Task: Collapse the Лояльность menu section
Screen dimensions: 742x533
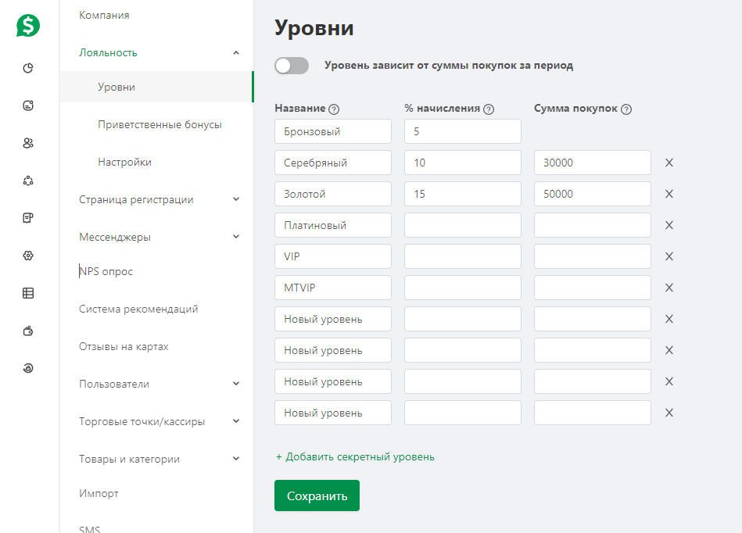Action: (x=236, y=52)
